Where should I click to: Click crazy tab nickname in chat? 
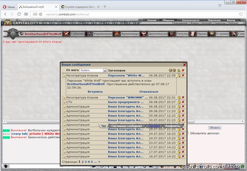[20, 134]
